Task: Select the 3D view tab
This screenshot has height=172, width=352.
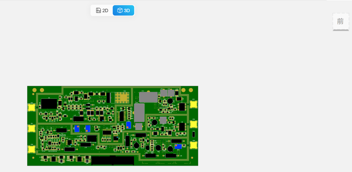Action: click(x=124, y=11)
